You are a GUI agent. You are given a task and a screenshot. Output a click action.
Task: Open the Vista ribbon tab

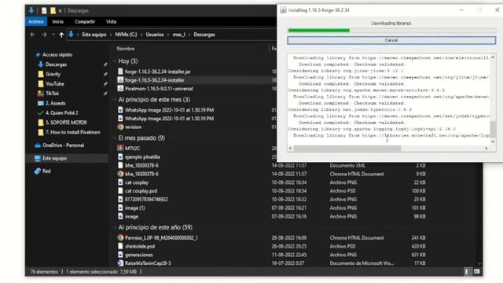[x=111, y=21]
